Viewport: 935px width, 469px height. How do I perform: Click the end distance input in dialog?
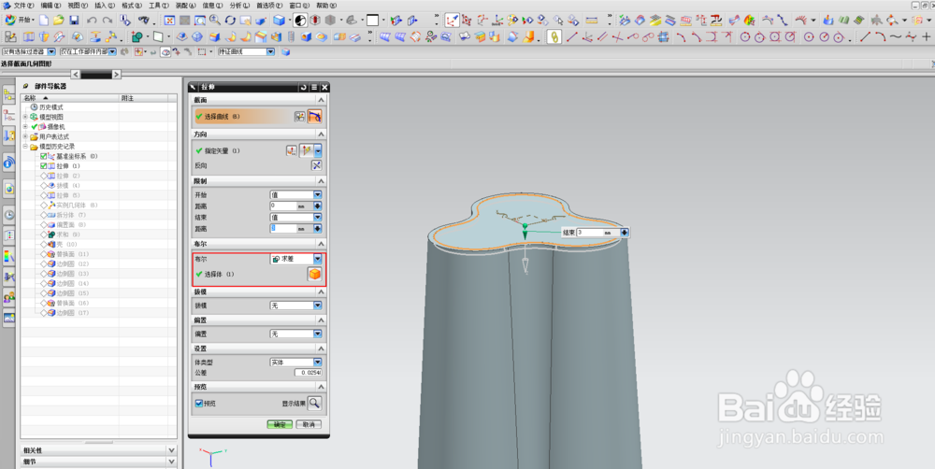pos(284,229)
